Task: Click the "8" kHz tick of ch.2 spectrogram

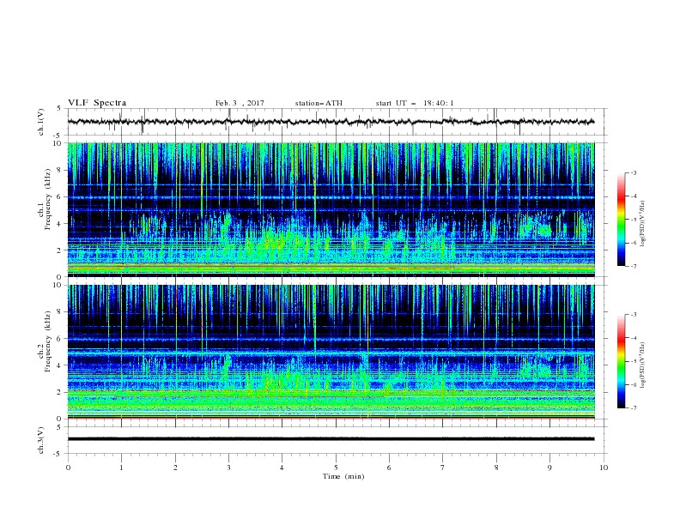Action: pyautogui.click(x=60, y=311)
